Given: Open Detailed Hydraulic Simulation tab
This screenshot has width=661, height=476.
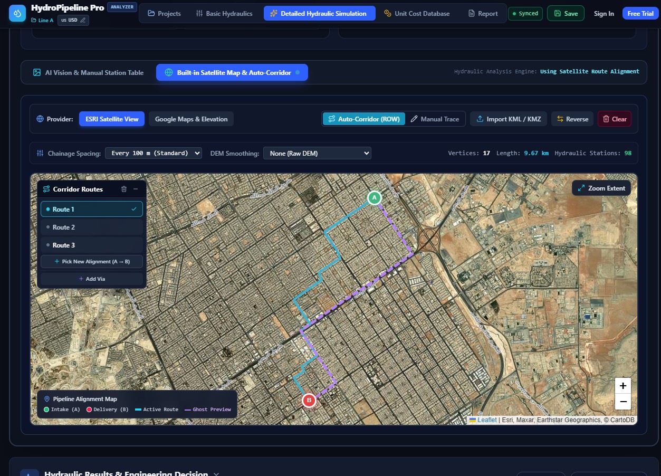Looking at the screenshot, I should pos(319,14).
